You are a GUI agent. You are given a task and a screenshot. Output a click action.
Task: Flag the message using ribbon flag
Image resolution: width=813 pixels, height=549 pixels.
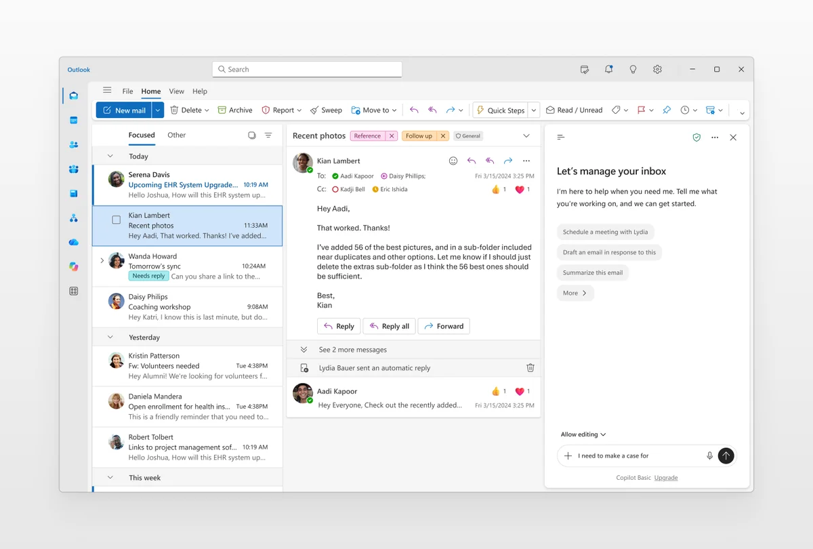[x=641, y=110]
